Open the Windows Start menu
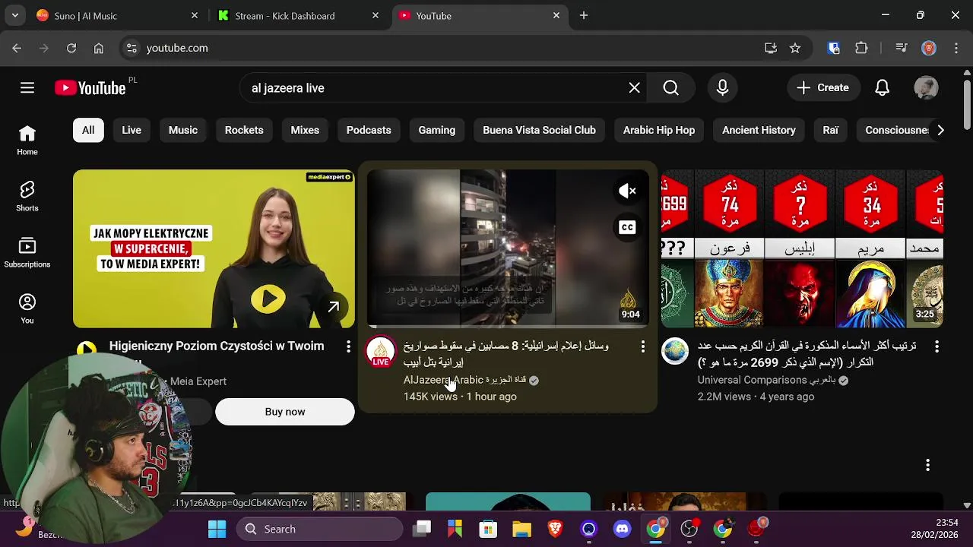The image size is (973, 547). pyautogui.click(x=217, y=529)
